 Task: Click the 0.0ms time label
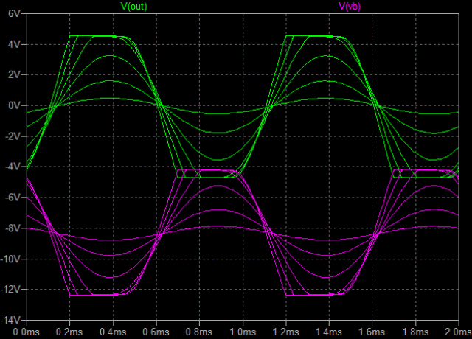[27, 332]
